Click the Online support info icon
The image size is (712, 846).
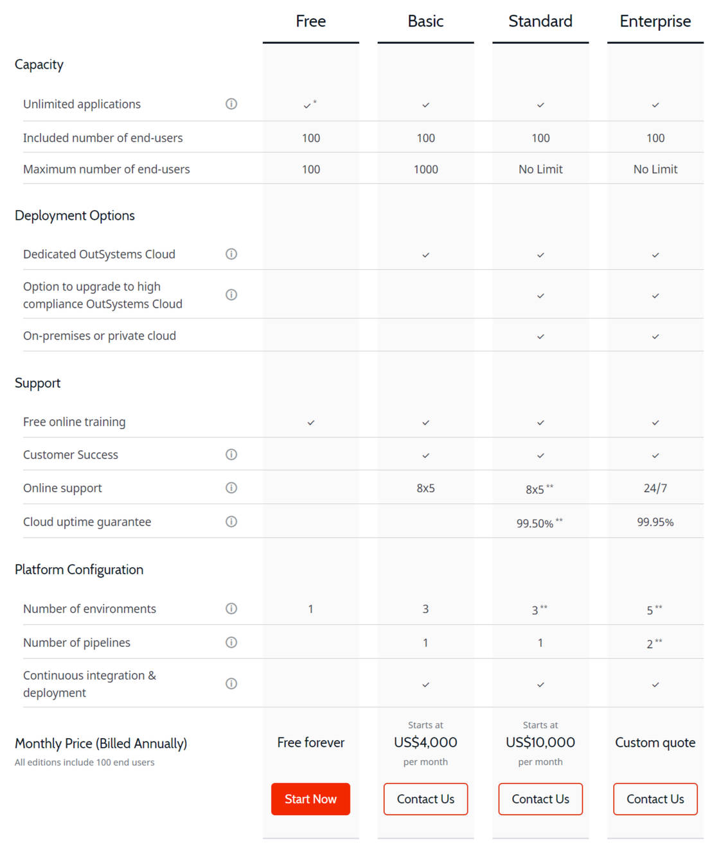pyautogui.click(x=231, y=488)
